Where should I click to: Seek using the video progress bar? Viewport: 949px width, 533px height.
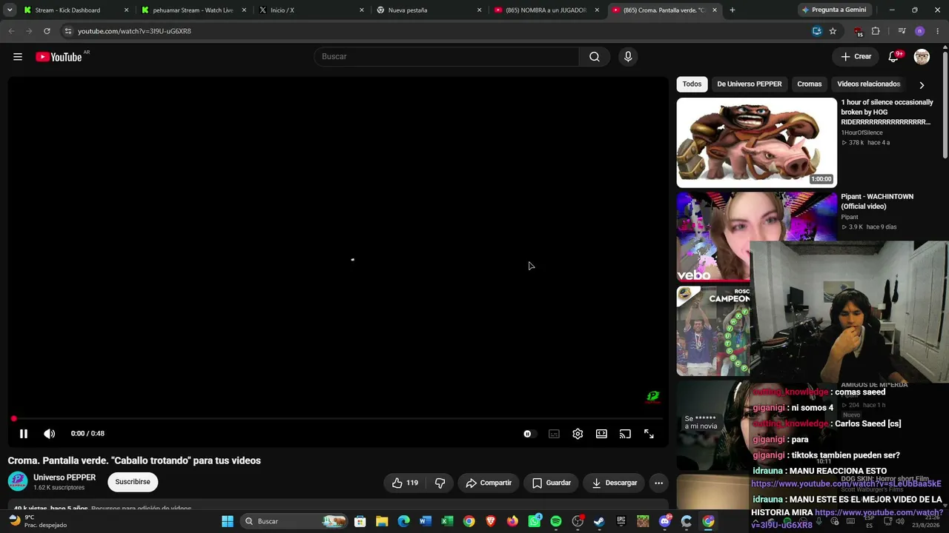[x=338, y=419]
